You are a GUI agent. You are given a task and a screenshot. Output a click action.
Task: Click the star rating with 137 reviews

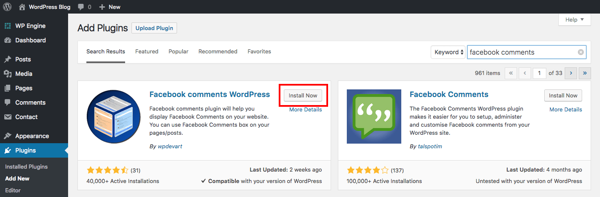click(368, 170)
